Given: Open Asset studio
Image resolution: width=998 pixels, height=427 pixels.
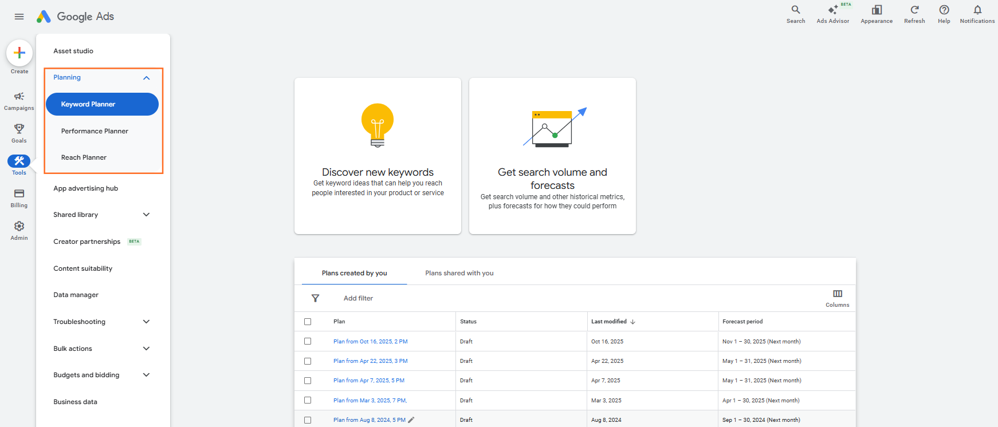Looking at the screenshot, I should (x=73, y=51).
